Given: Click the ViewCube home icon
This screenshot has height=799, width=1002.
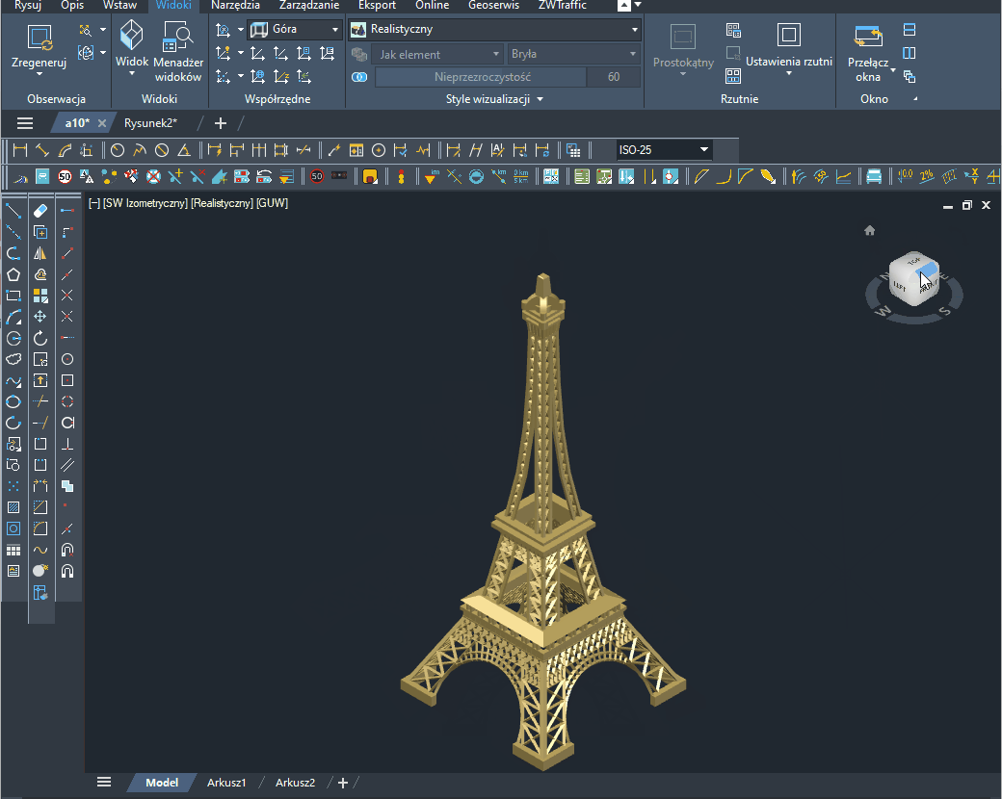Looking at the screenshot, I should [x=870, y=231].
